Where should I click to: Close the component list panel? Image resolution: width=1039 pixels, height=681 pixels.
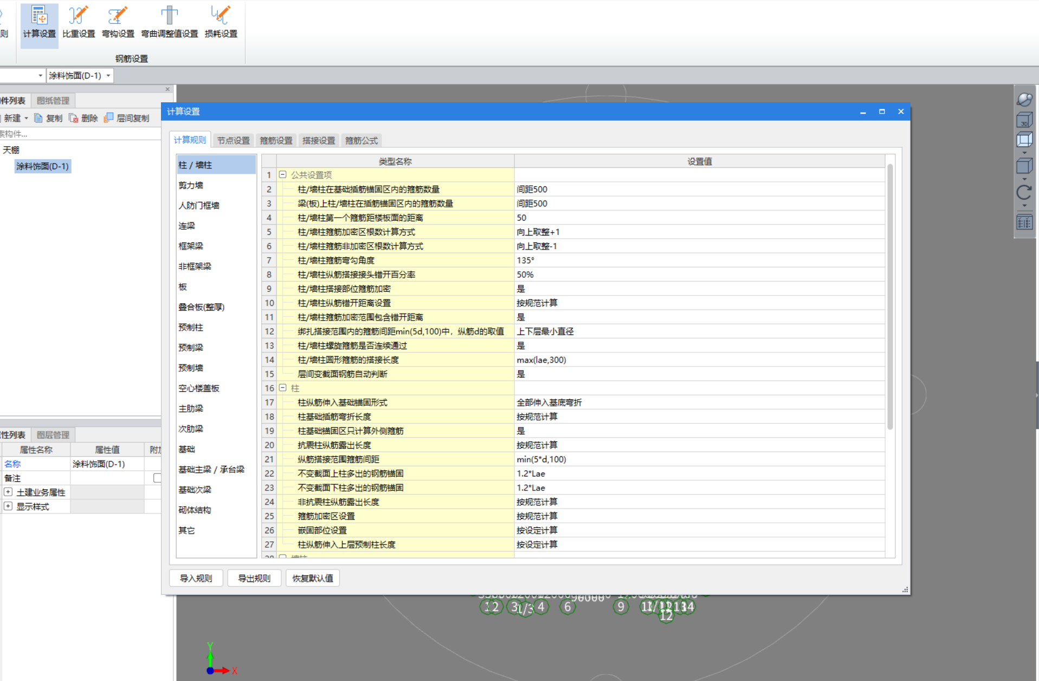coord(167,89)
